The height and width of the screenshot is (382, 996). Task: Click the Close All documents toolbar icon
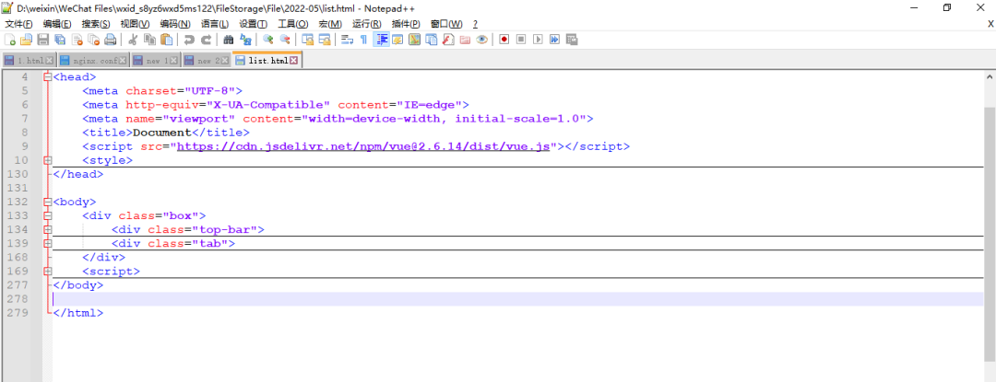click(93, 40)
